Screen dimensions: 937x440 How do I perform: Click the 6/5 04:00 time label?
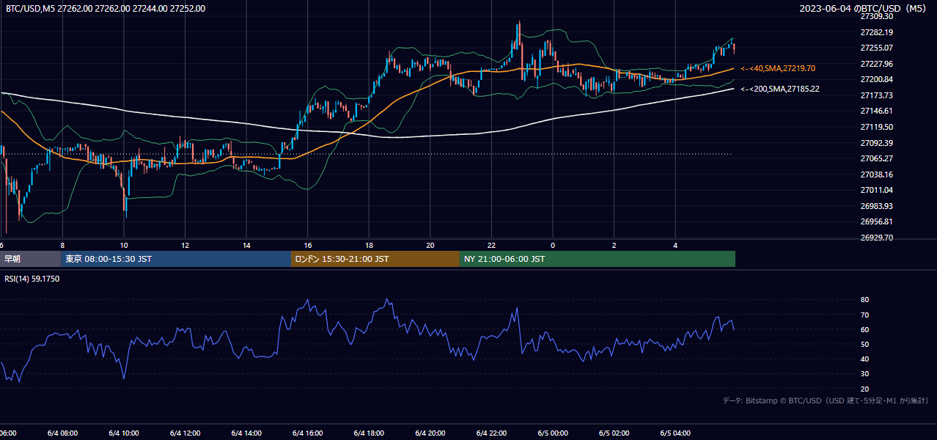click(675, 433)
